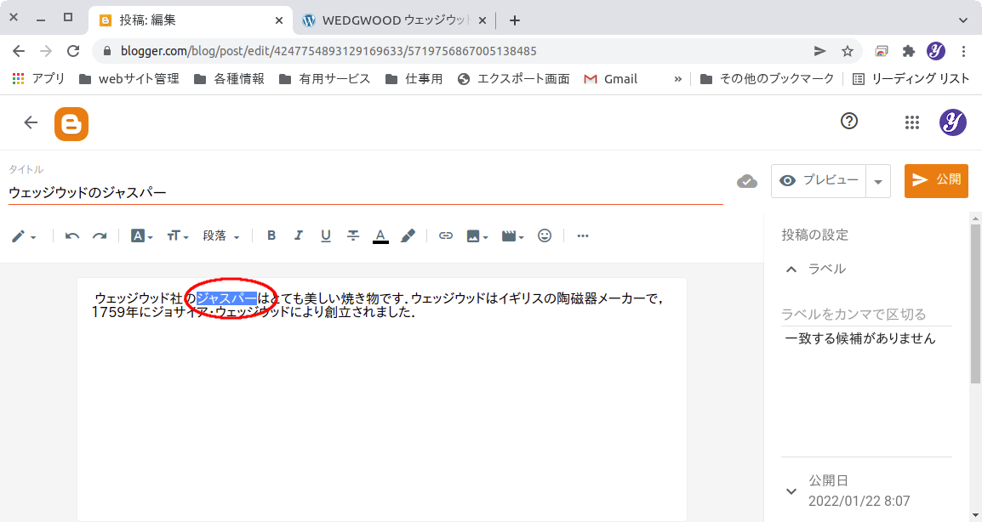Insert an emoji or special character
Image resolution: width=982 pixels, height=522 pixels.
point(545,236)
